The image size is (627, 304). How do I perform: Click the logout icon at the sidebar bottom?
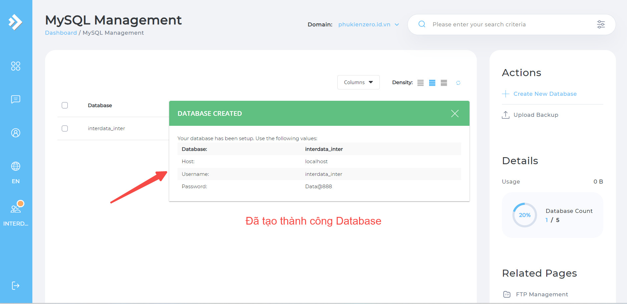[16, 286]
